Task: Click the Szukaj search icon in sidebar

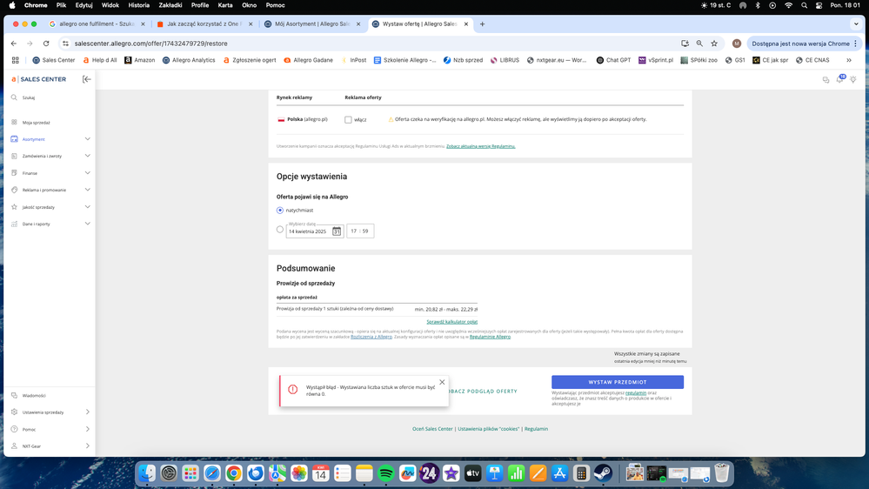Action: tap(15, 97)
